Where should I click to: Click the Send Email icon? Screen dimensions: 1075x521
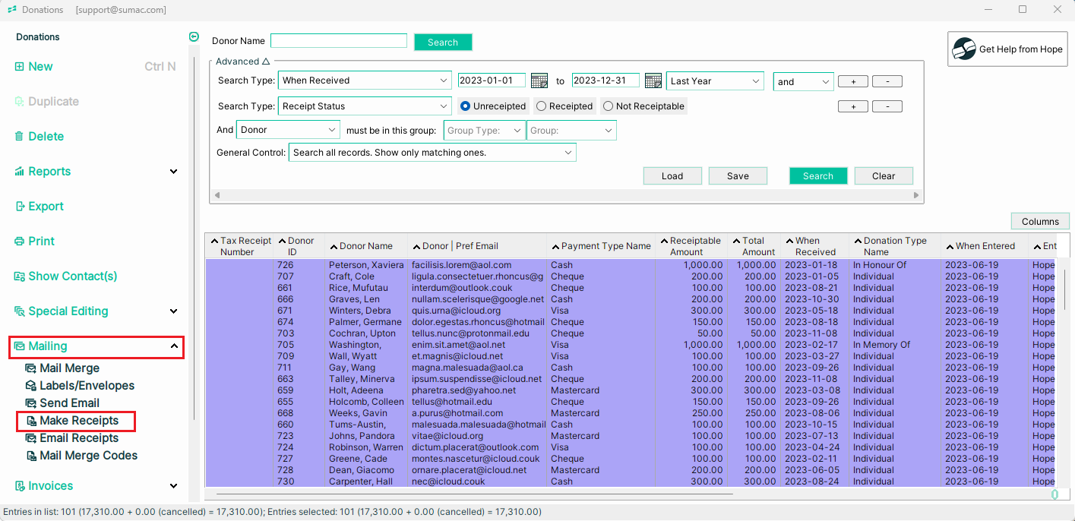tap(30, 403)
